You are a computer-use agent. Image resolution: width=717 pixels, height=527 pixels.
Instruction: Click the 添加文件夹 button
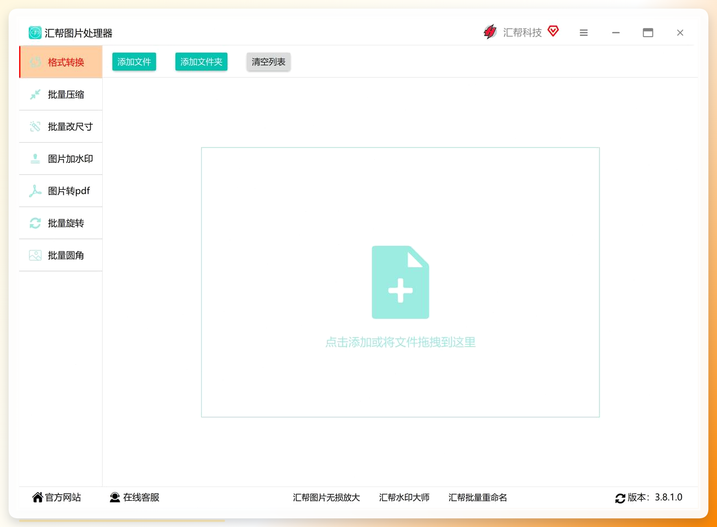pyautogui.click(x=202, y=62)
